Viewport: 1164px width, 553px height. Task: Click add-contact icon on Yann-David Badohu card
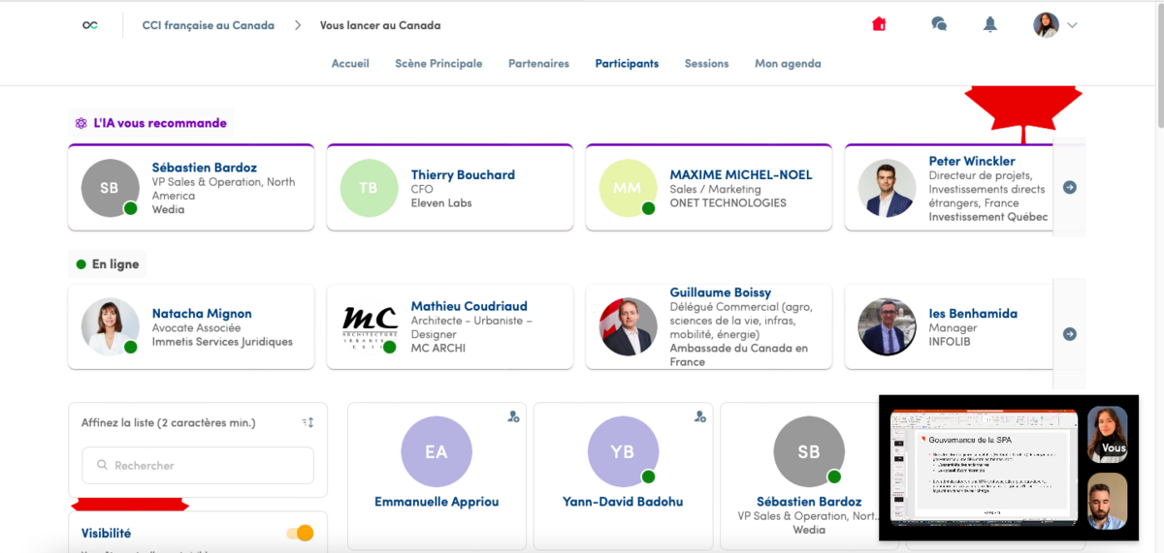(x=699, y=417)
